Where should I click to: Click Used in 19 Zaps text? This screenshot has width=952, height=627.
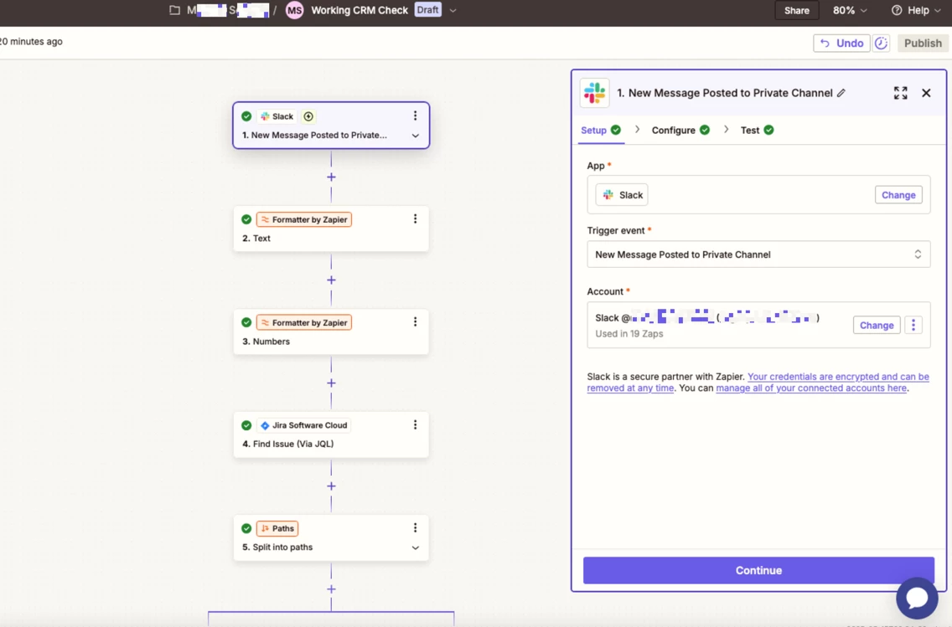tap(629, 334)
